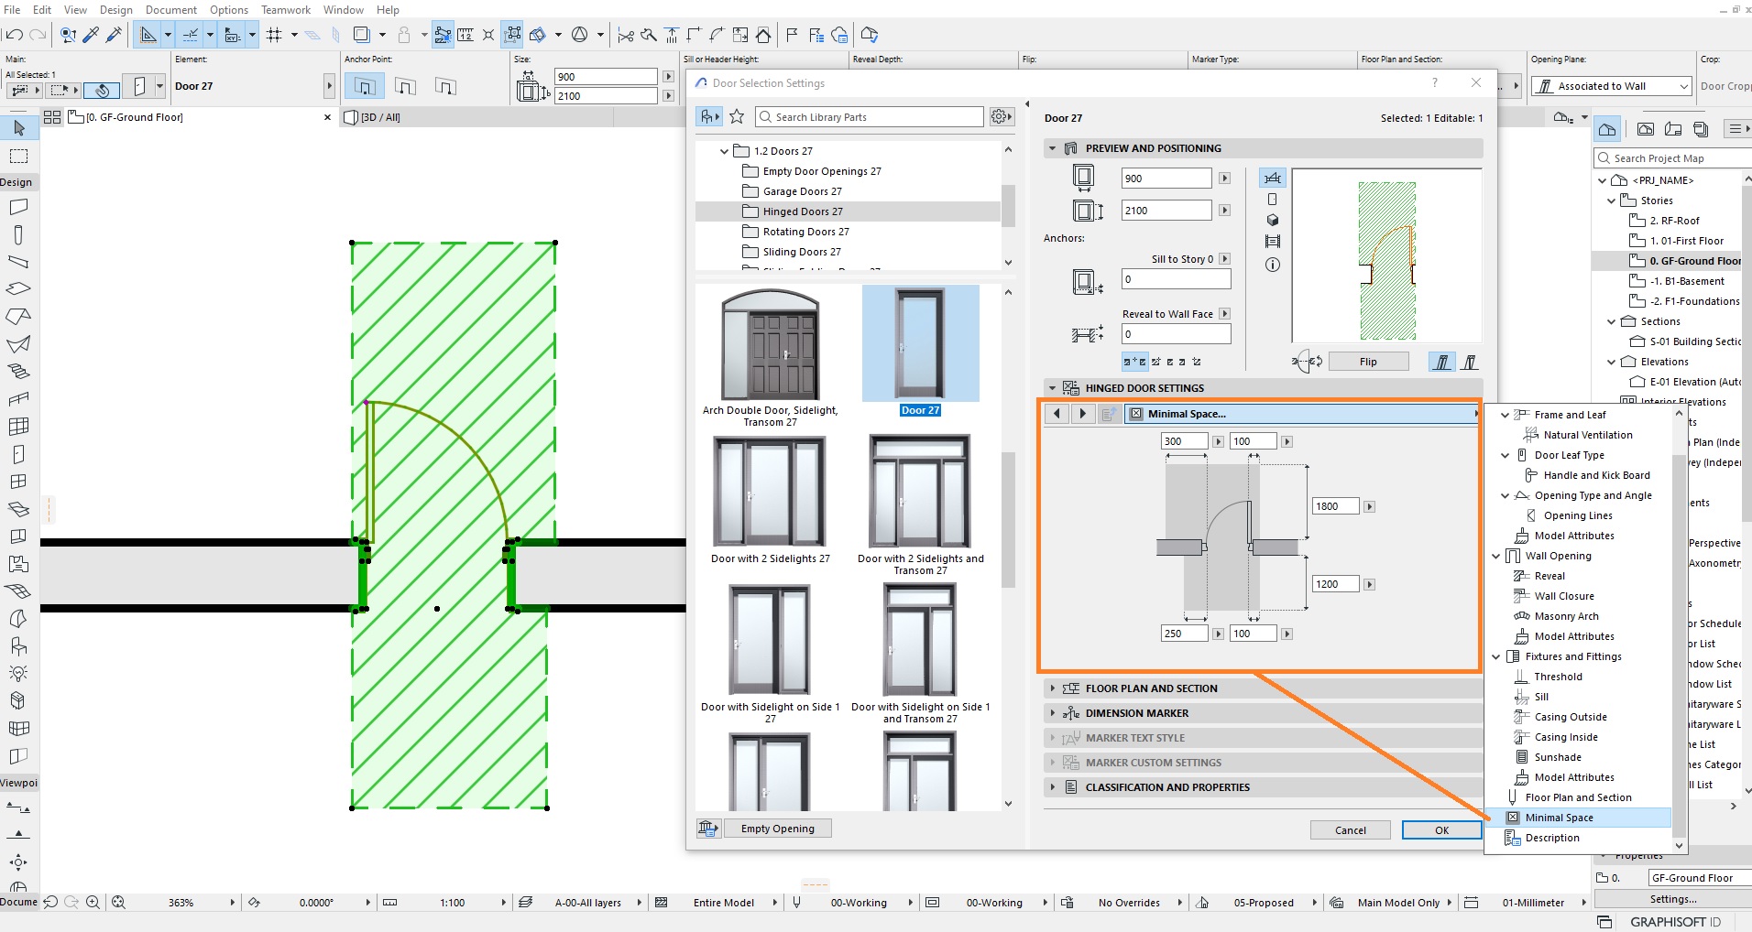Select the Beam tool in the toolbox
The width and height of the screenshot is (1752, 932).
(18, 262)
